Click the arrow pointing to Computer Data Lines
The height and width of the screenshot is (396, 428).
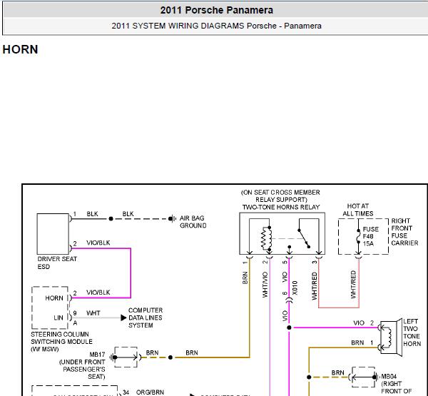123,318
